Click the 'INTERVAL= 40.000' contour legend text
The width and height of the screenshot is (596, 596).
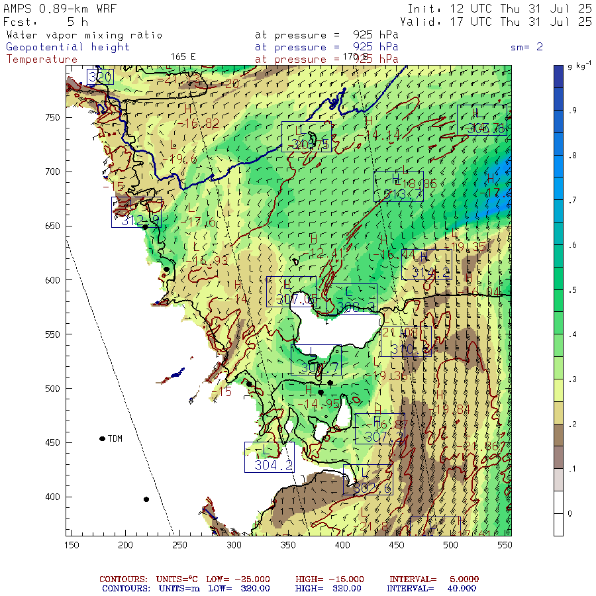[x=431, y=589]
